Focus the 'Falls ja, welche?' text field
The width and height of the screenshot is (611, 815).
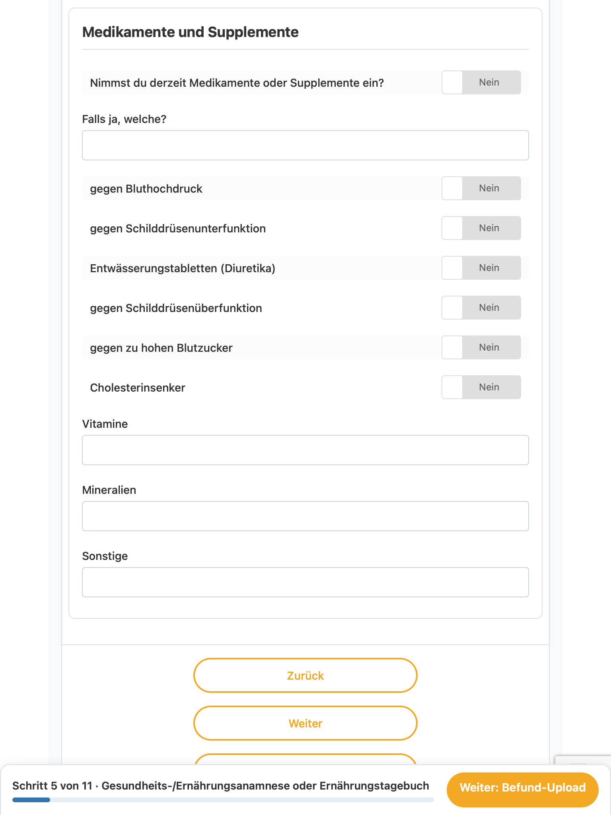pos(305,145)
